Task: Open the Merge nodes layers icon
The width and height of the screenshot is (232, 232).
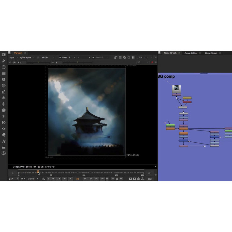Action: click(4, 98)
